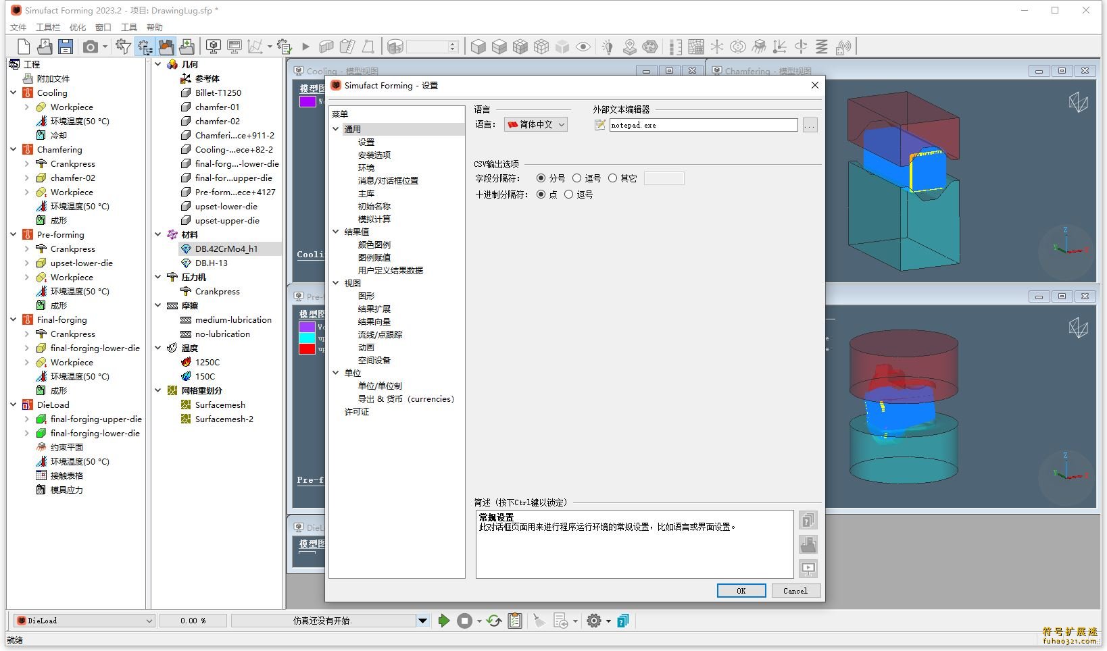1107x651 pixels.
Task: Open the DieLoad process dropdown
Action: point(84,621)
